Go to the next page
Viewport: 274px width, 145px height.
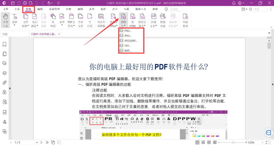click(41, 142)
